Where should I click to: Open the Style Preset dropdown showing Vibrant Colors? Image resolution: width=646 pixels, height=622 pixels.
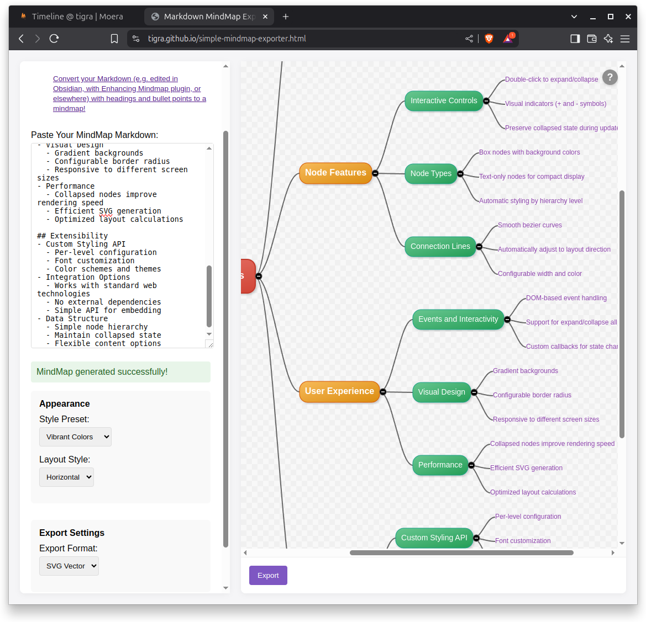pyautogui.click(x=75, y=437)
